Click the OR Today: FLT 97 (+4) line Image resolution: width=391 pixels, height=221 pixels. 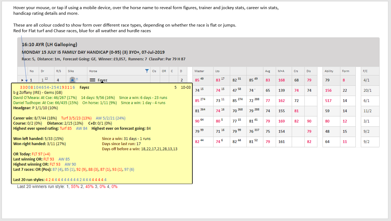(32, 154)
